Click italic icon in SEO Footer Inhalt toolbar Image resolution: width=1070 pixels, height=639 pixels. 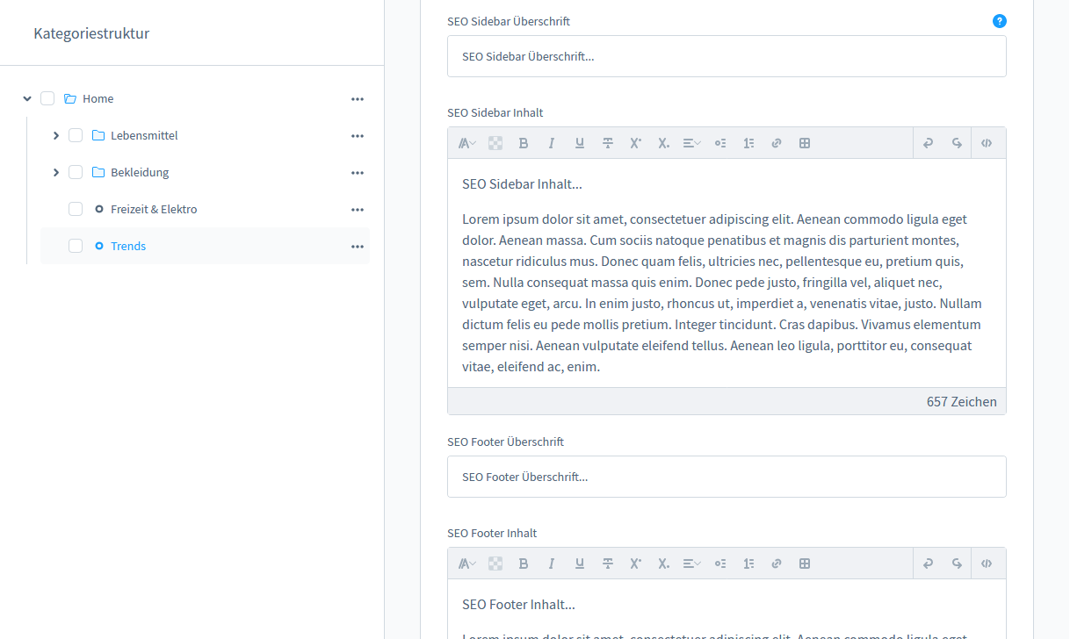(x=552, y=564)
